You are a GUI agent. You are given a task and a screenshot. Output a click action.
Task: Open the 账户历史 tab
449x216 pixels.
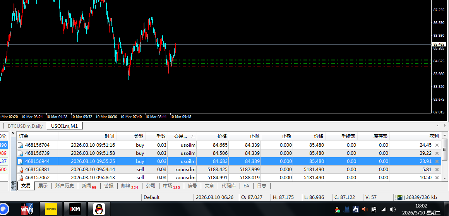pos(64,186)
